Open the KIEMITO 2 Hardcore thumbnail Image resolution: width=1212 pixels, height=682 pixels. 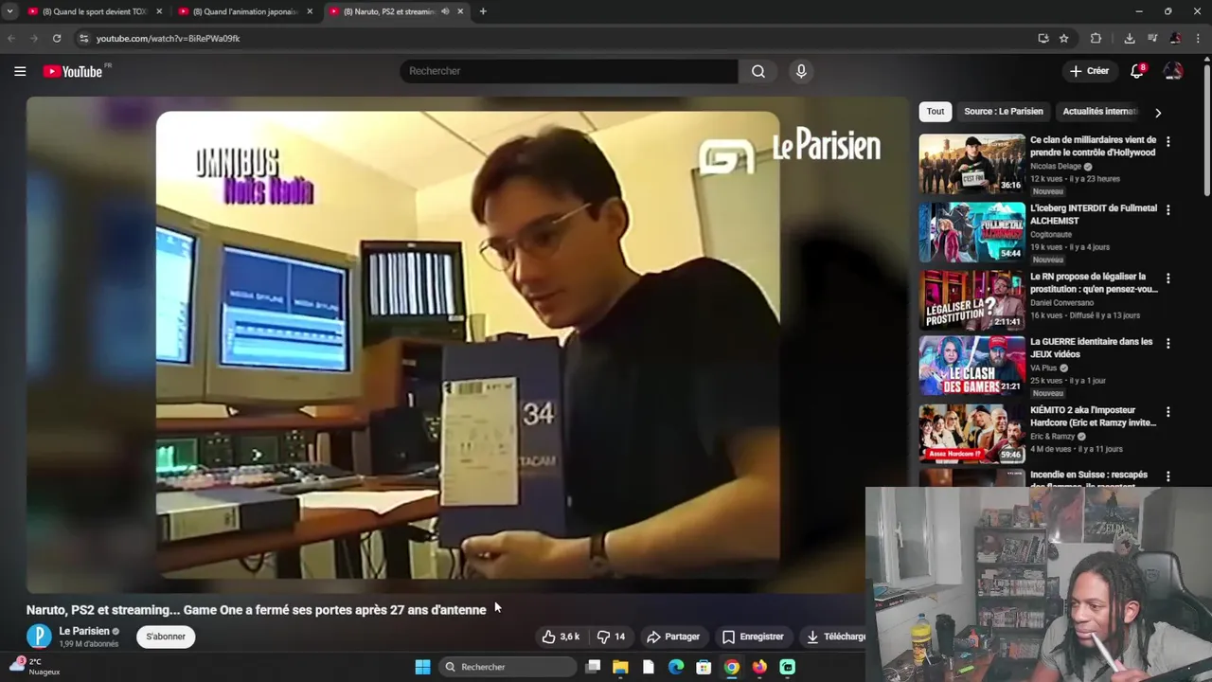click(971, 434)
